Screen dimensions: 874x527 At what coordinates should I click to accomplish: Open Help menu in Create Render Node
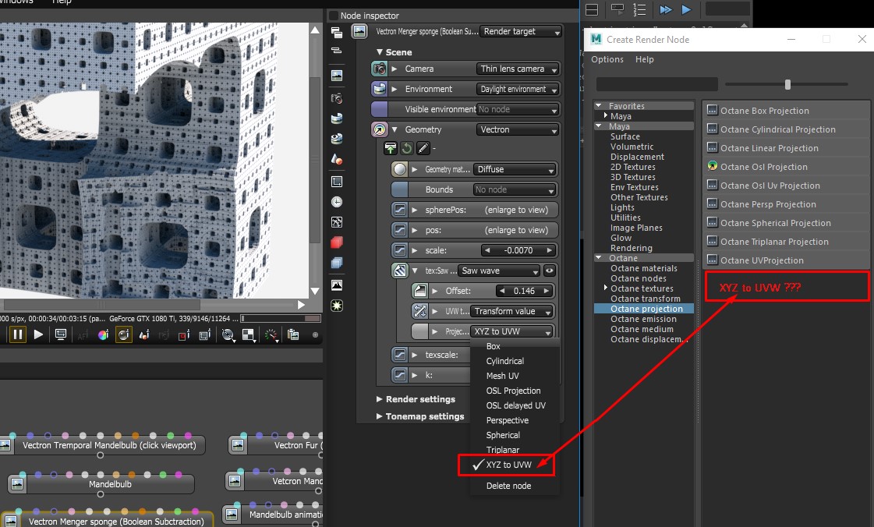pyautogui.click(x=644, y=59)
